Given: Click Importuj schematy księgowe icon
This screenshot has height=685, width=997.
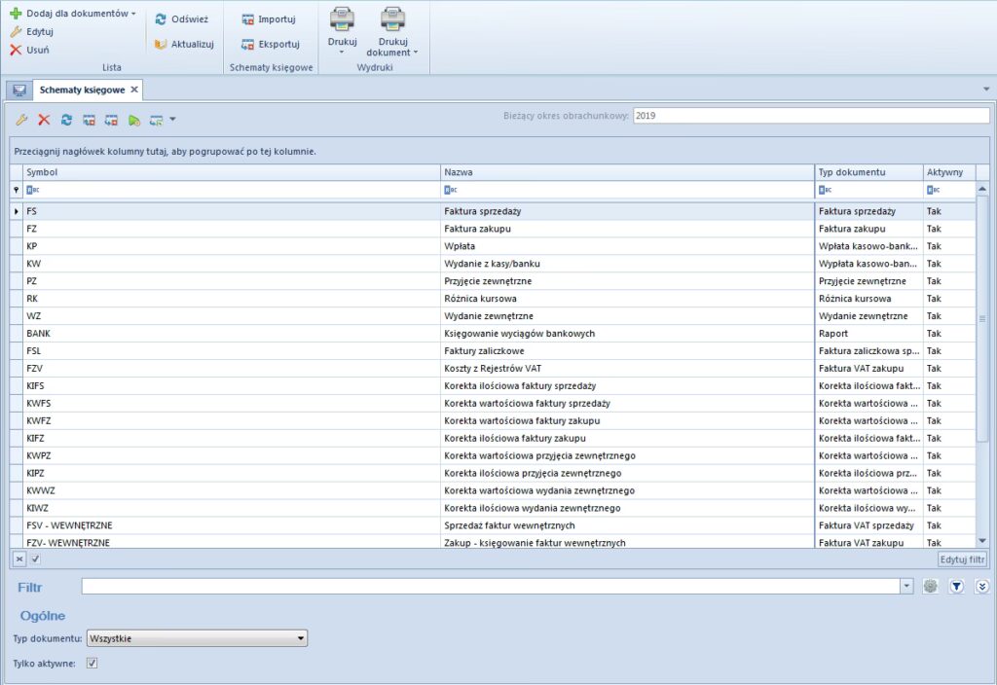Looking at the screenshot, I should pyautogui.click(x=248, y=18).
